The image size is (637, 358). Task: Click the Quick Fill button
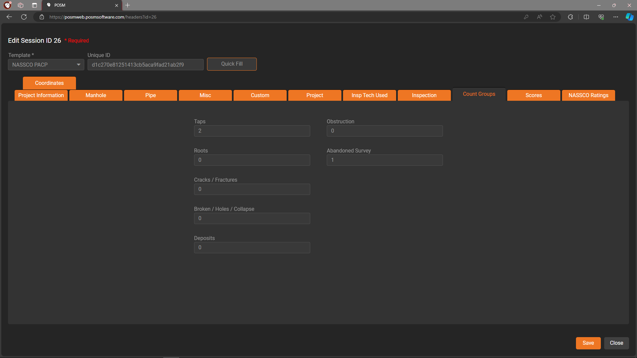click(x=232, y=64)
